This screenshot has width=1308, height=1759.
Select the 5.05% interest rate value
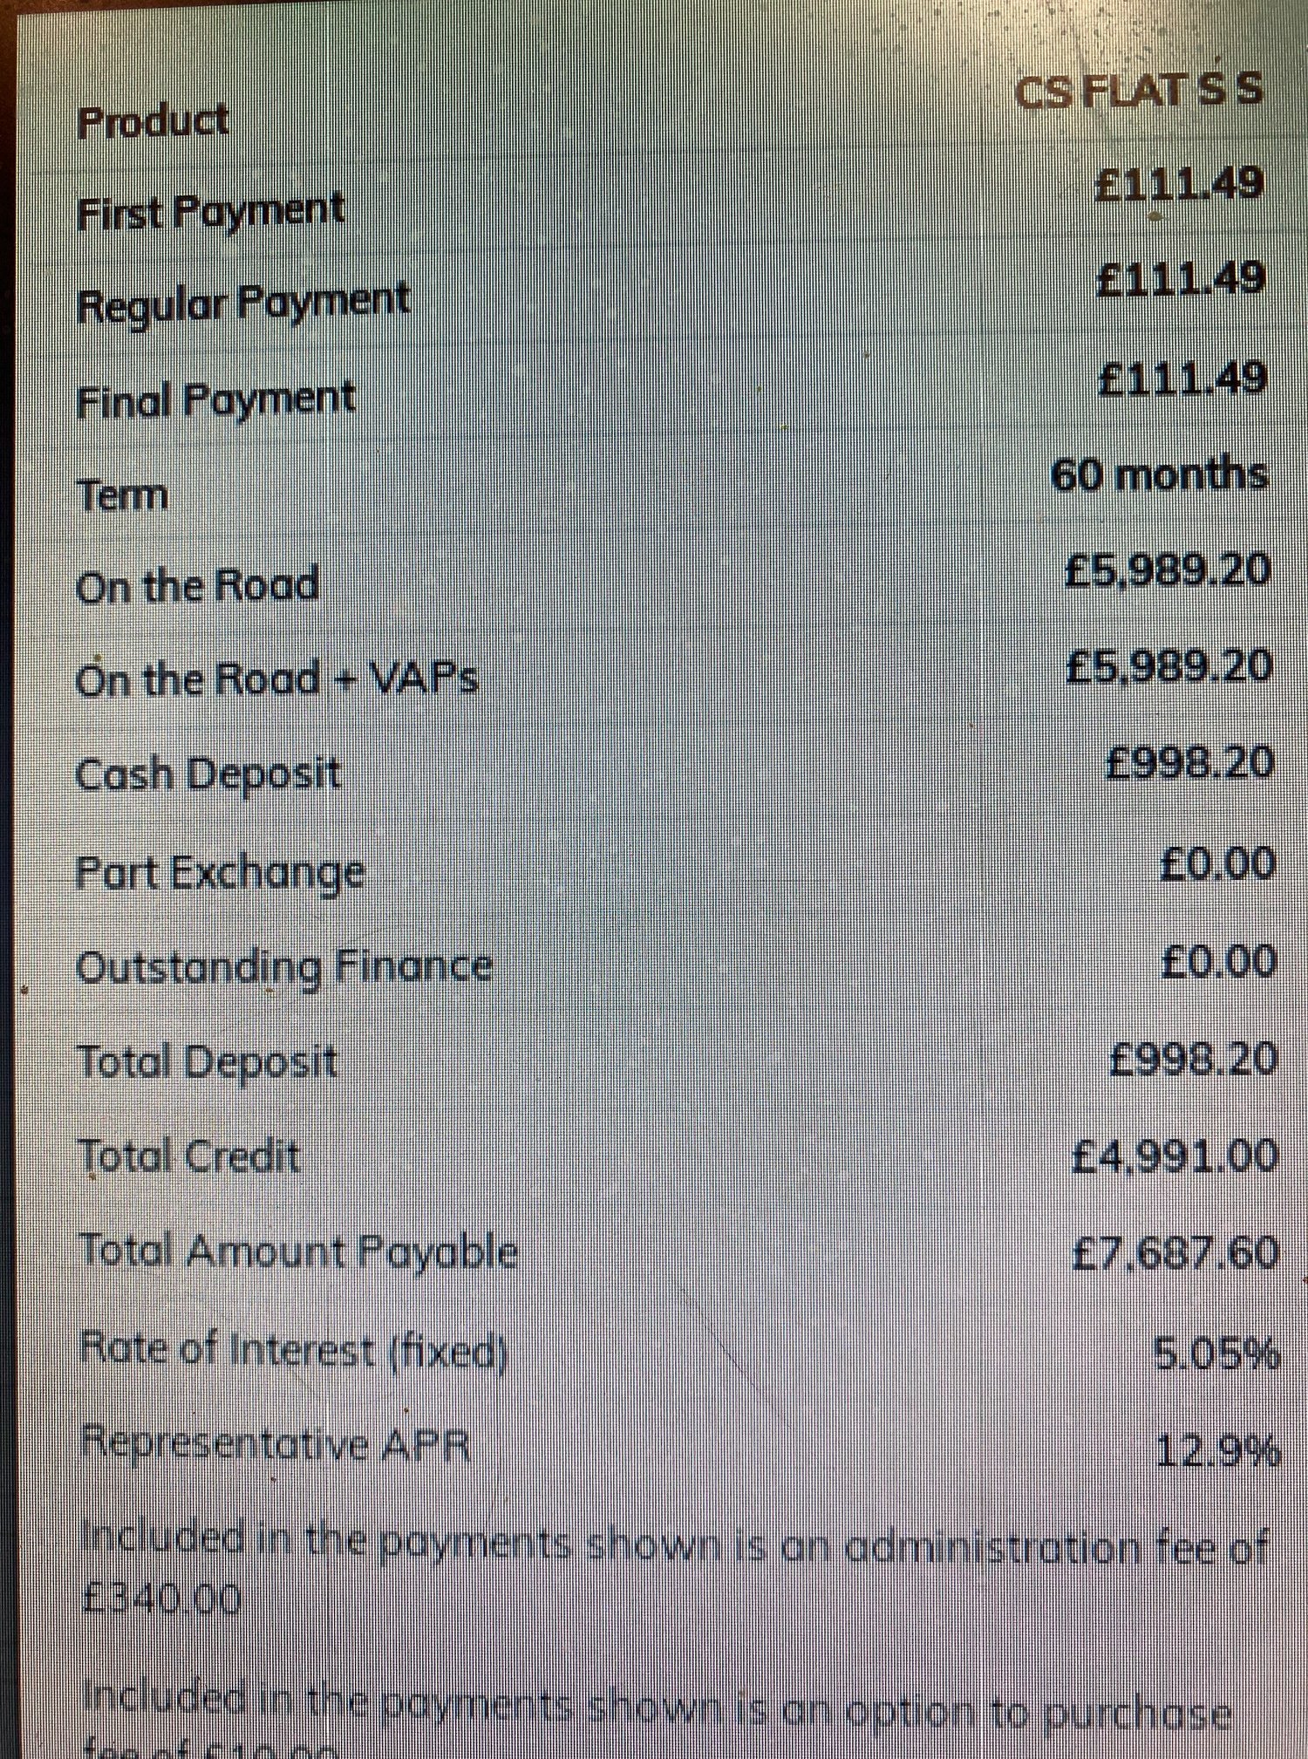click(x=1216, y=1355)
